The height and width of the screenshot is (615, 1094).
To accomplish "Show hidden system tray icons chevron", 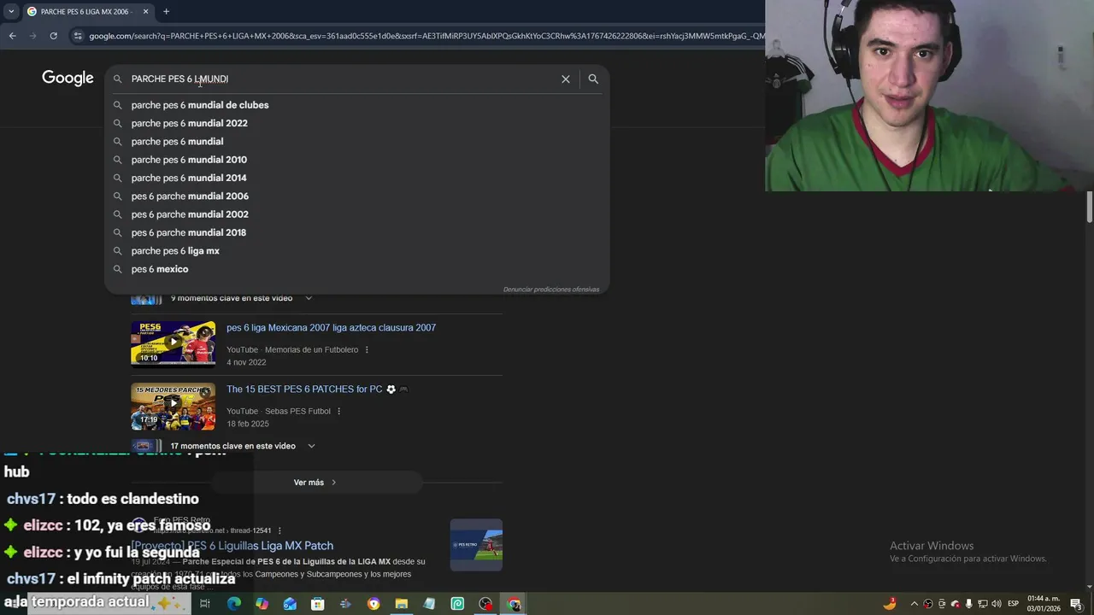I will [914, 604].
